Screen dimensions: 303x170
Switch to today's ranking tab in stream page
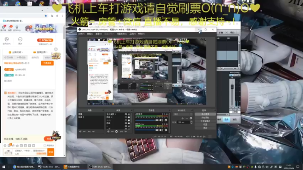pyautogui.click(x=9, y=57)
